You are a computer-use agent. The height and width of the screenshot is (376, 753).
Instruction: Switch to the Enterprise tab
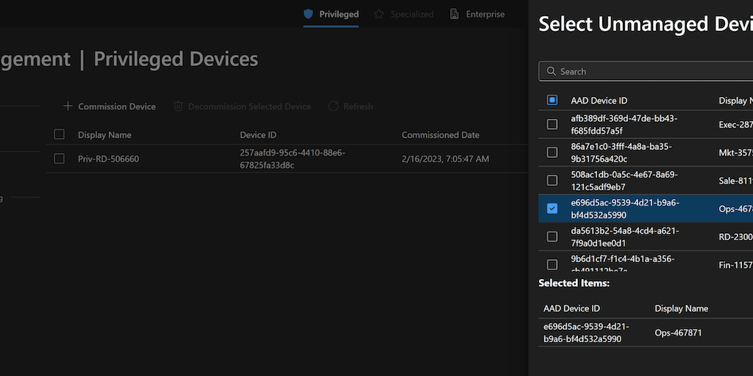485,14
